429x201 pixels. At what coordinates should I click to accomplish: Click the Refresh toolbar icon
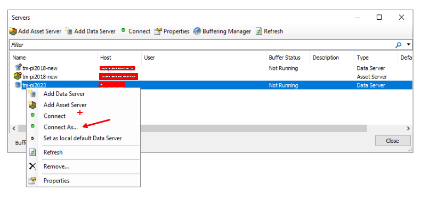click(x=259, y=31)
